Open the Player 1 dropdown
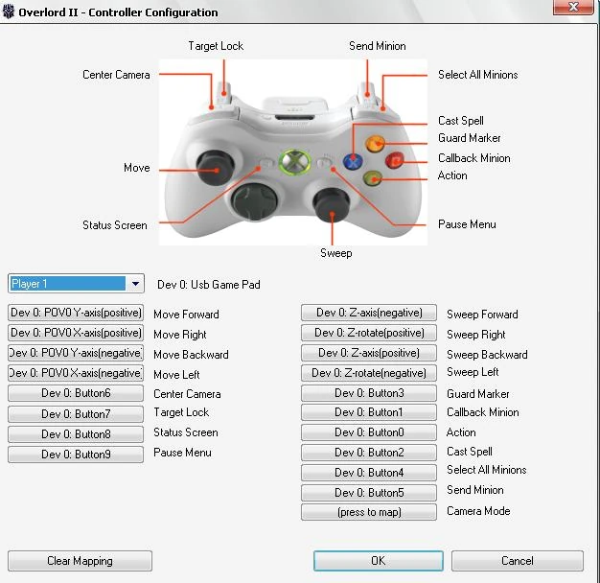The image size is (600, 583). [76, 284]
